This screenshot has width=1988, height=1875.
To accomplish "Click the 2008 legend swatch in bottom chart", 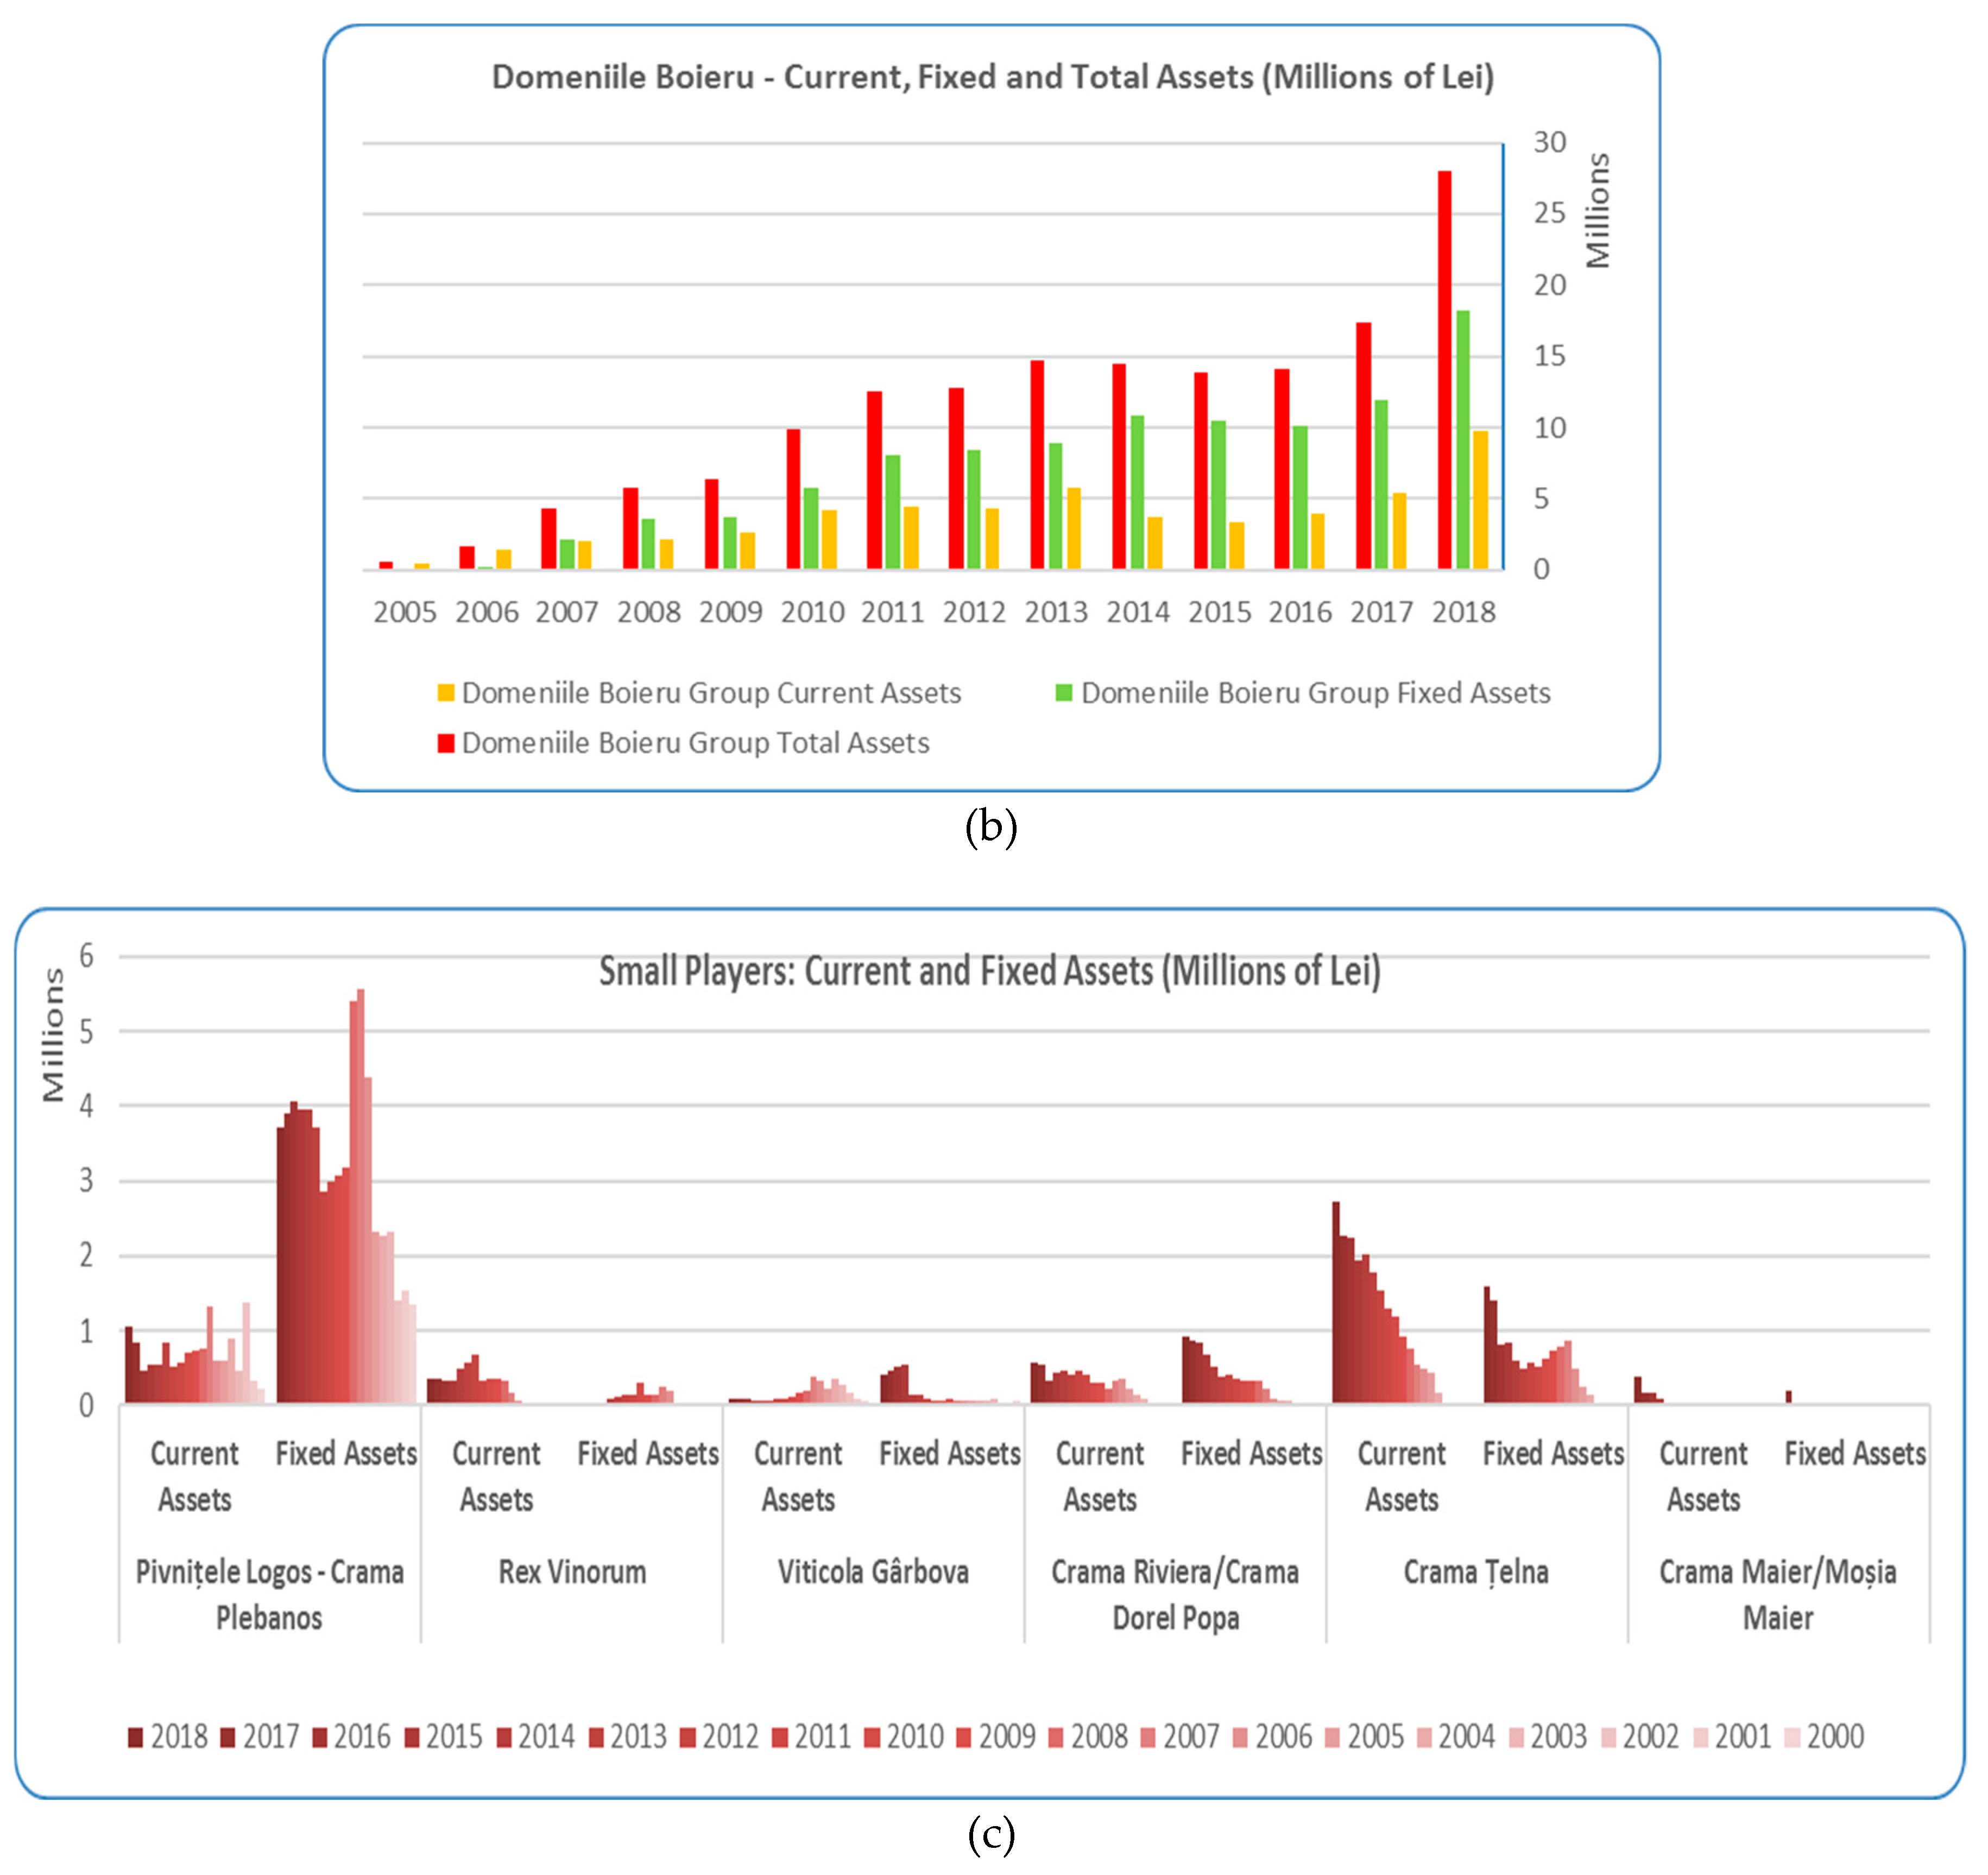I will coord(1056,1737).
